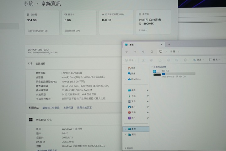Click the Share icon in Explorer toolbar
This screenshot has width=226, height=151.
pyautogui.click(x=177, y=60)
